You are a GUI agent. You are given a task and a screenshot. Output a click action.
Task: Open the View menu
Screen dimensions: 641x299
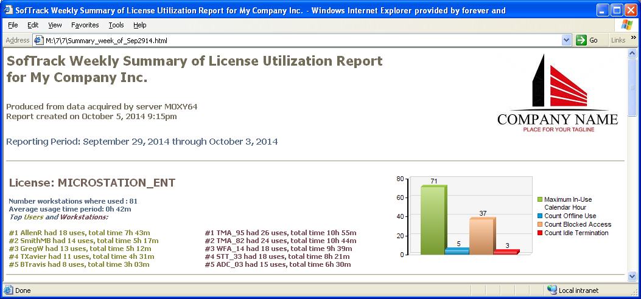(x=55, y=25)
